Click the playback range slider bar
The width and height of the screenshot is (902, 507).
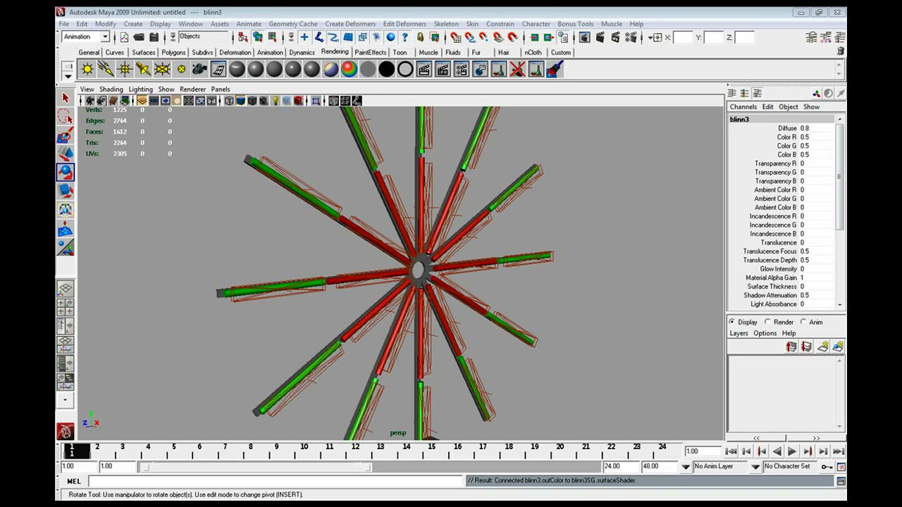point(257,466)
